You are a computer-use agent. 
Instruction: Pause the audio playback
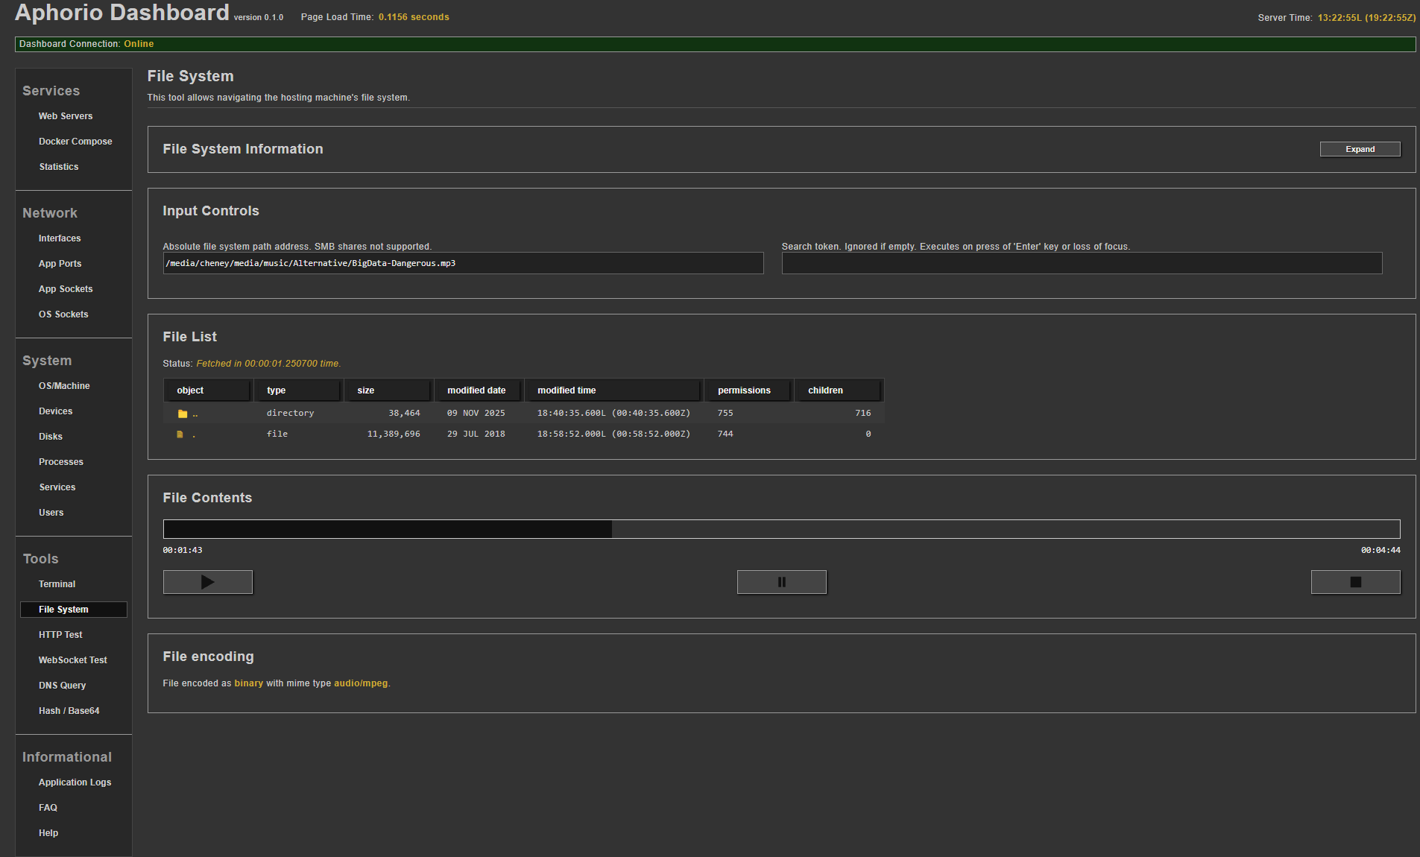pyautogui.click(x=781, y=582)
